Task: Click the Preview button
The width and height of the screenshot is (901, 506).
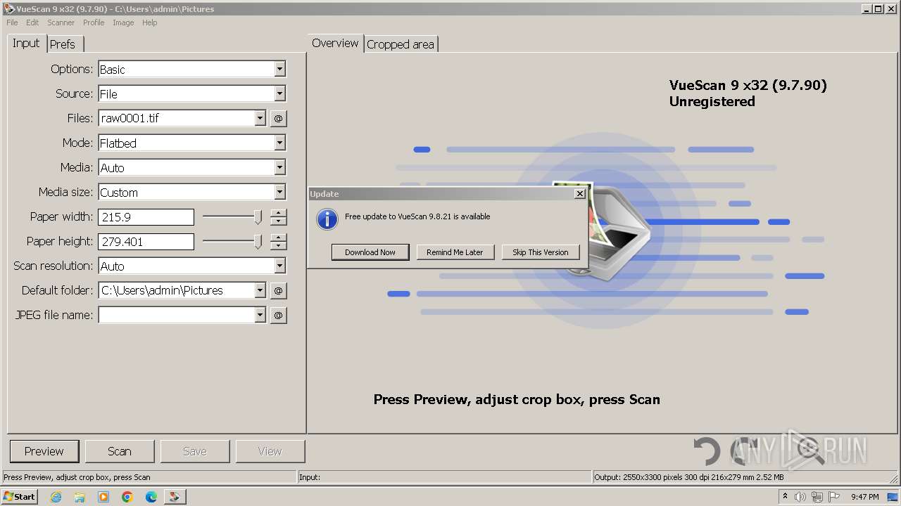Action: click(x=44, y=451)
